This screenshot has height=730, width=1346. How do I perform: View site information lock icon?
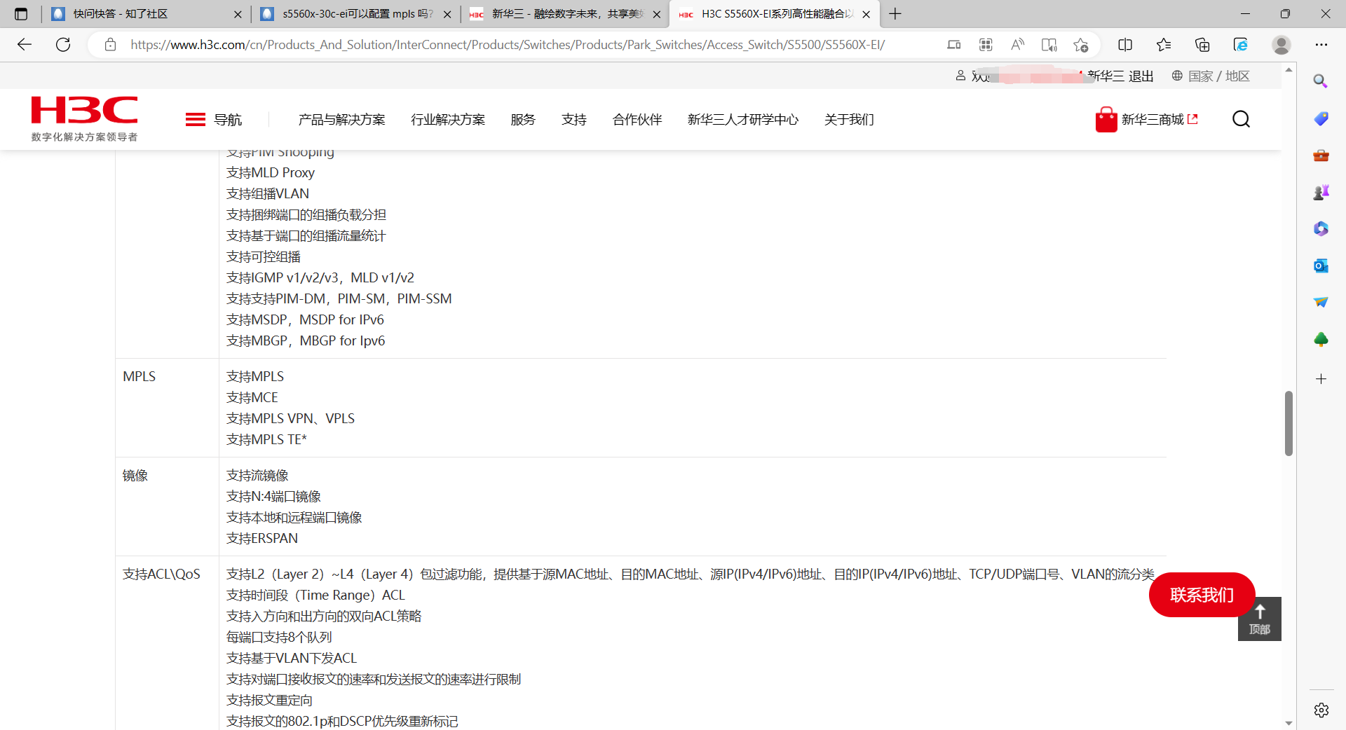[110, 45]
